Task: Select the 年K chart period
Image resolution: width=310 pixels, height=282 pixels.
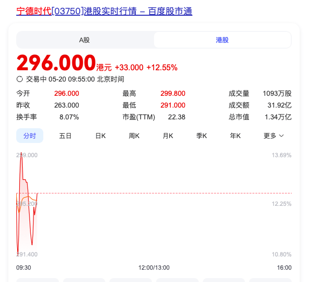Action: (x=235, y=136)
